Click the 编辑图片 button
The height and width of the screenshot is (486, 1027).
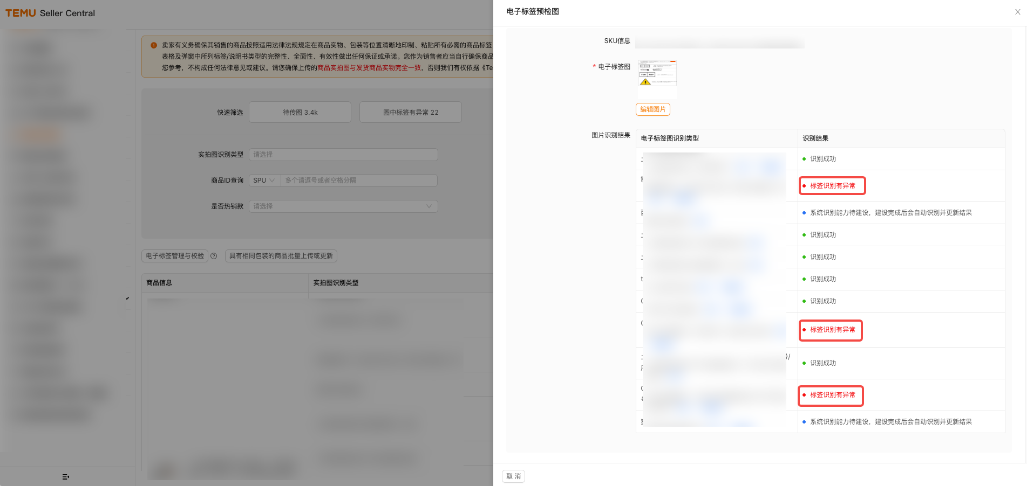[652, 109]
